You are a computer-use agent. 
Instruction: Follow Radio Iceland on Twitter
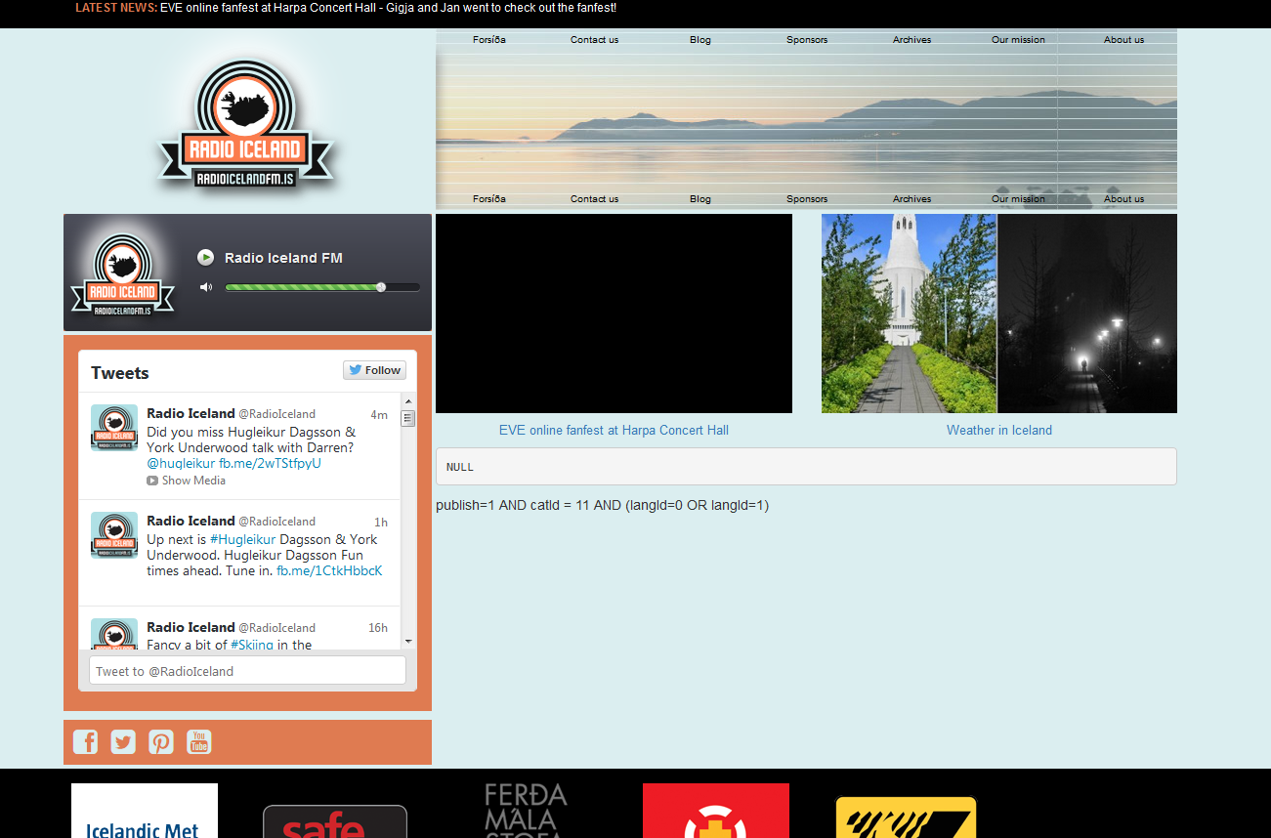pos(374,370)
